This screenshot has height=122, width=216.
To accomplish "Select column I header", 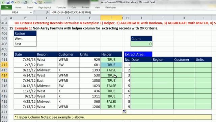I will tap(141, 18).
